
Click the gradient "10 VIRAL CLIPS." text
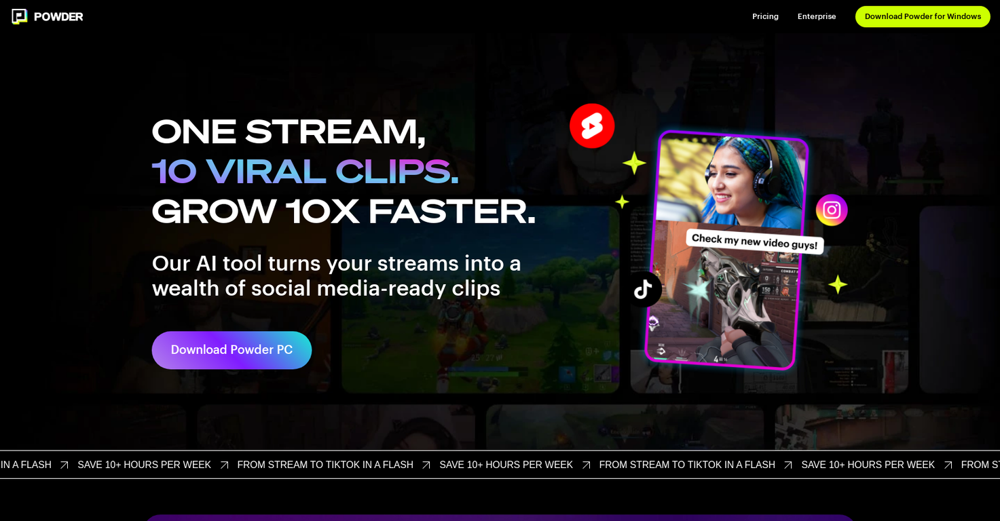click(305, 172)
